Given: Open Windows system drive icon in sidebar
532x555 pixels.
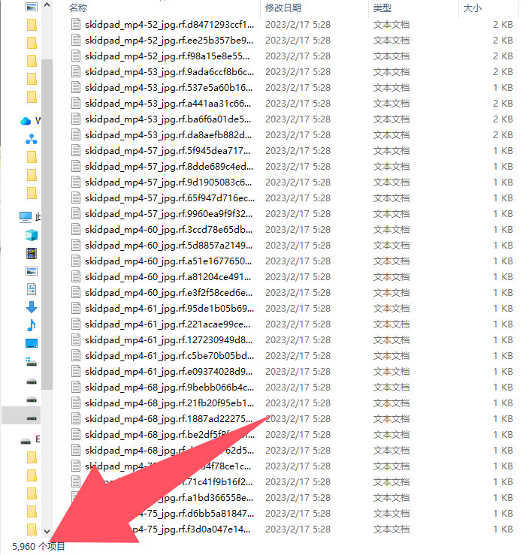Looking at the screenshot, I should [31, 362].
